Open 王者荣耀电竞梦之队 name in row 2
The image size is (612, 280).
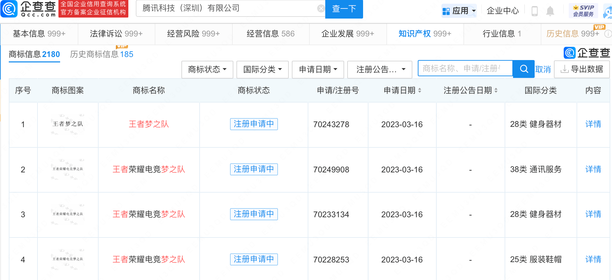(149, 169)
